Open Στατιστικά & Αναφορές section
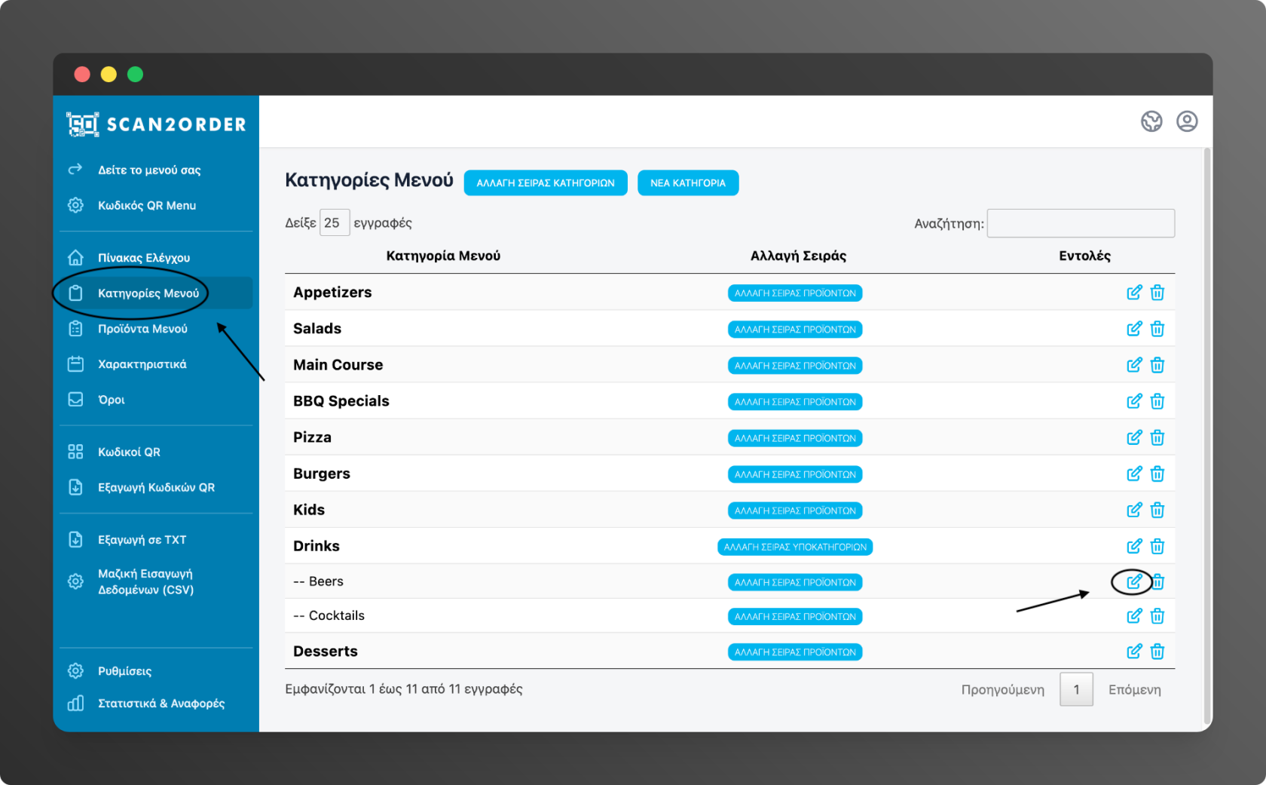This screenshot has height=785, width=1266. (x=161, y=704)
